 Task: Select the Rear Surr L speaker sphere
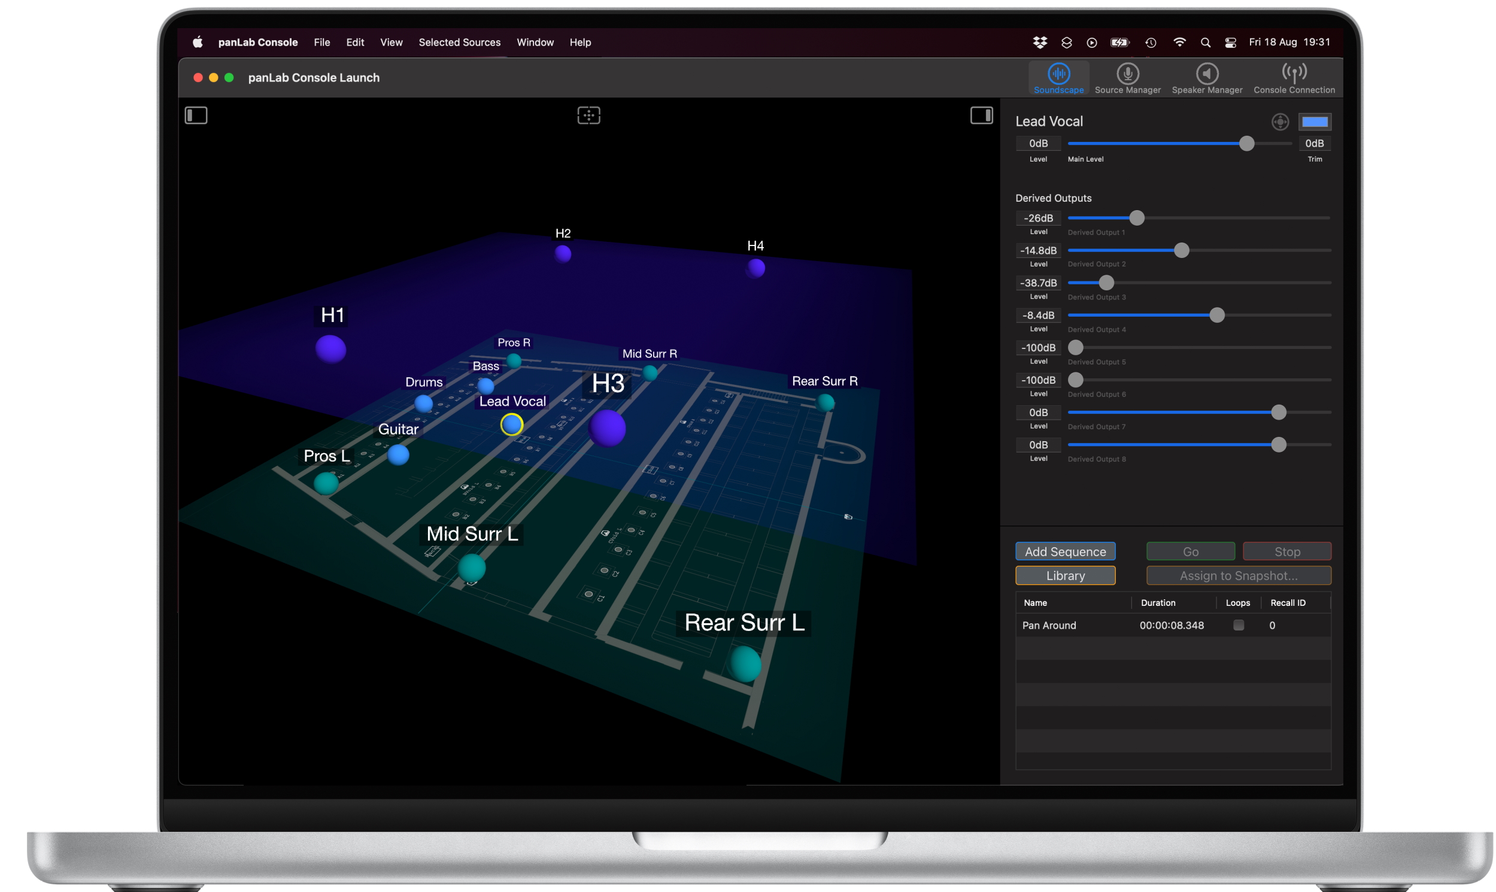[x=745, y=663]
